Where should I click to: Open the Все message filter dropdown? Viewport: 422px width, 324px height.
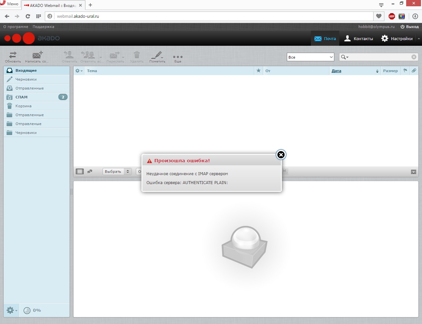coord(311,57)
